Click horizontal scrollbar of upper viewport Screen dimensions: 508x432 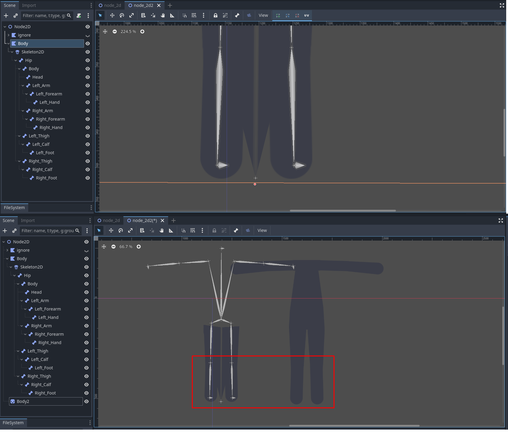(x=343, y=211)
